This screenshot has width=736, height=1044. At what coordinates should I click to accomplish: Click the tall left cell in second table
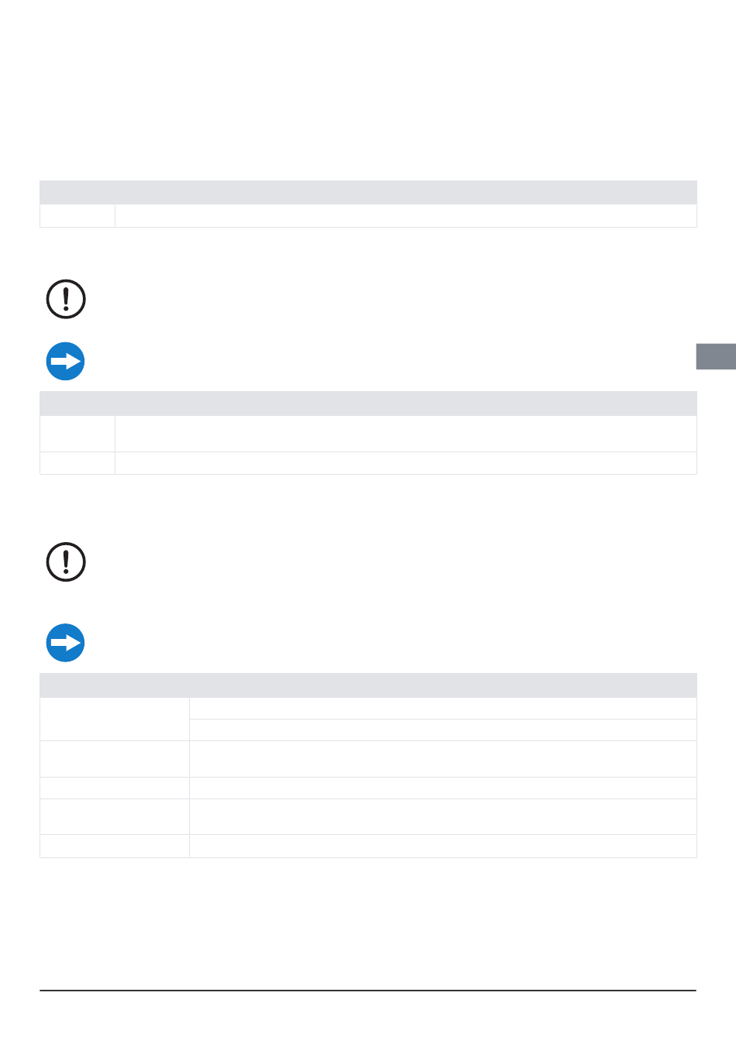tap(77, 434)
